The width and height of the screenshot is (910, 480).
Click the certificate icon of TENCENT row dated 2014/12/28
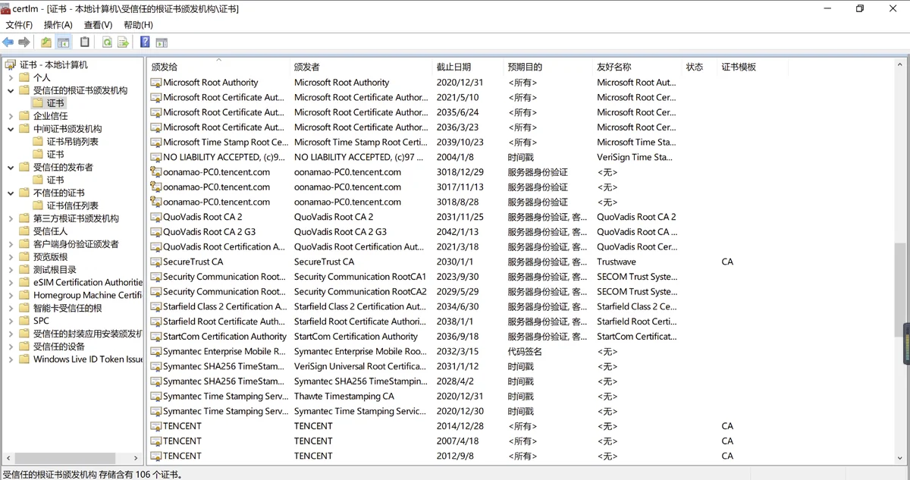[156, 426]
